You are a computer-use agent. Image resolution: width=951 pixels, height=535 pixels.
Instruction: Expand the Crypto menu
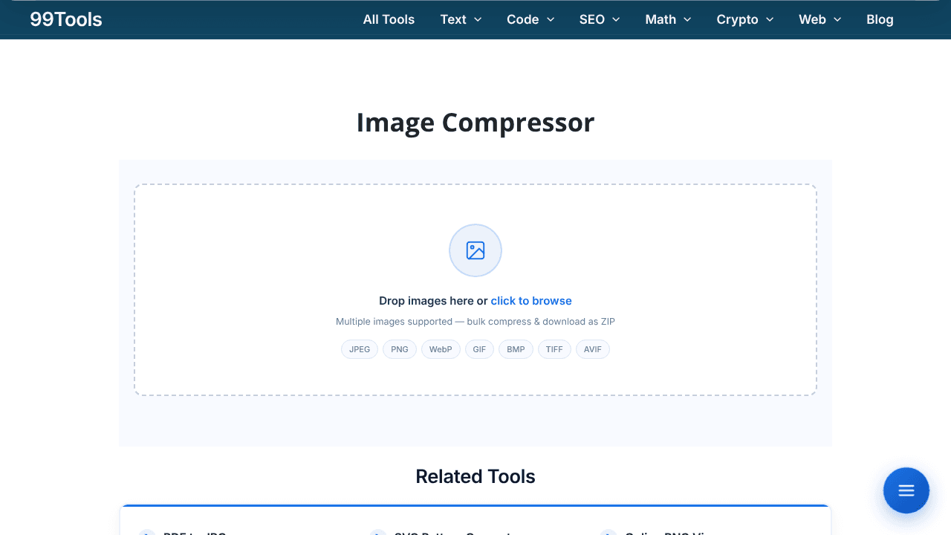[745, 19]
